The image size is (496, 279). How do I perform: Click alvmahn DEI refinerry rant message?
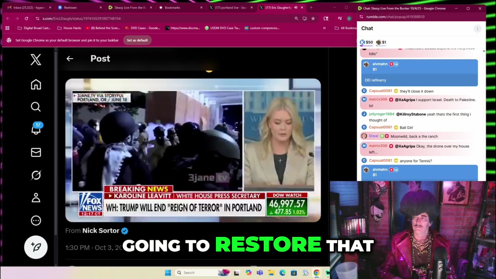pos(419,73)
